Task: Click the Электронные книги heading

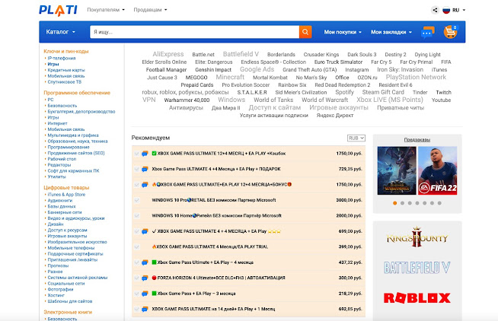Action: click(x=68, y=312)
